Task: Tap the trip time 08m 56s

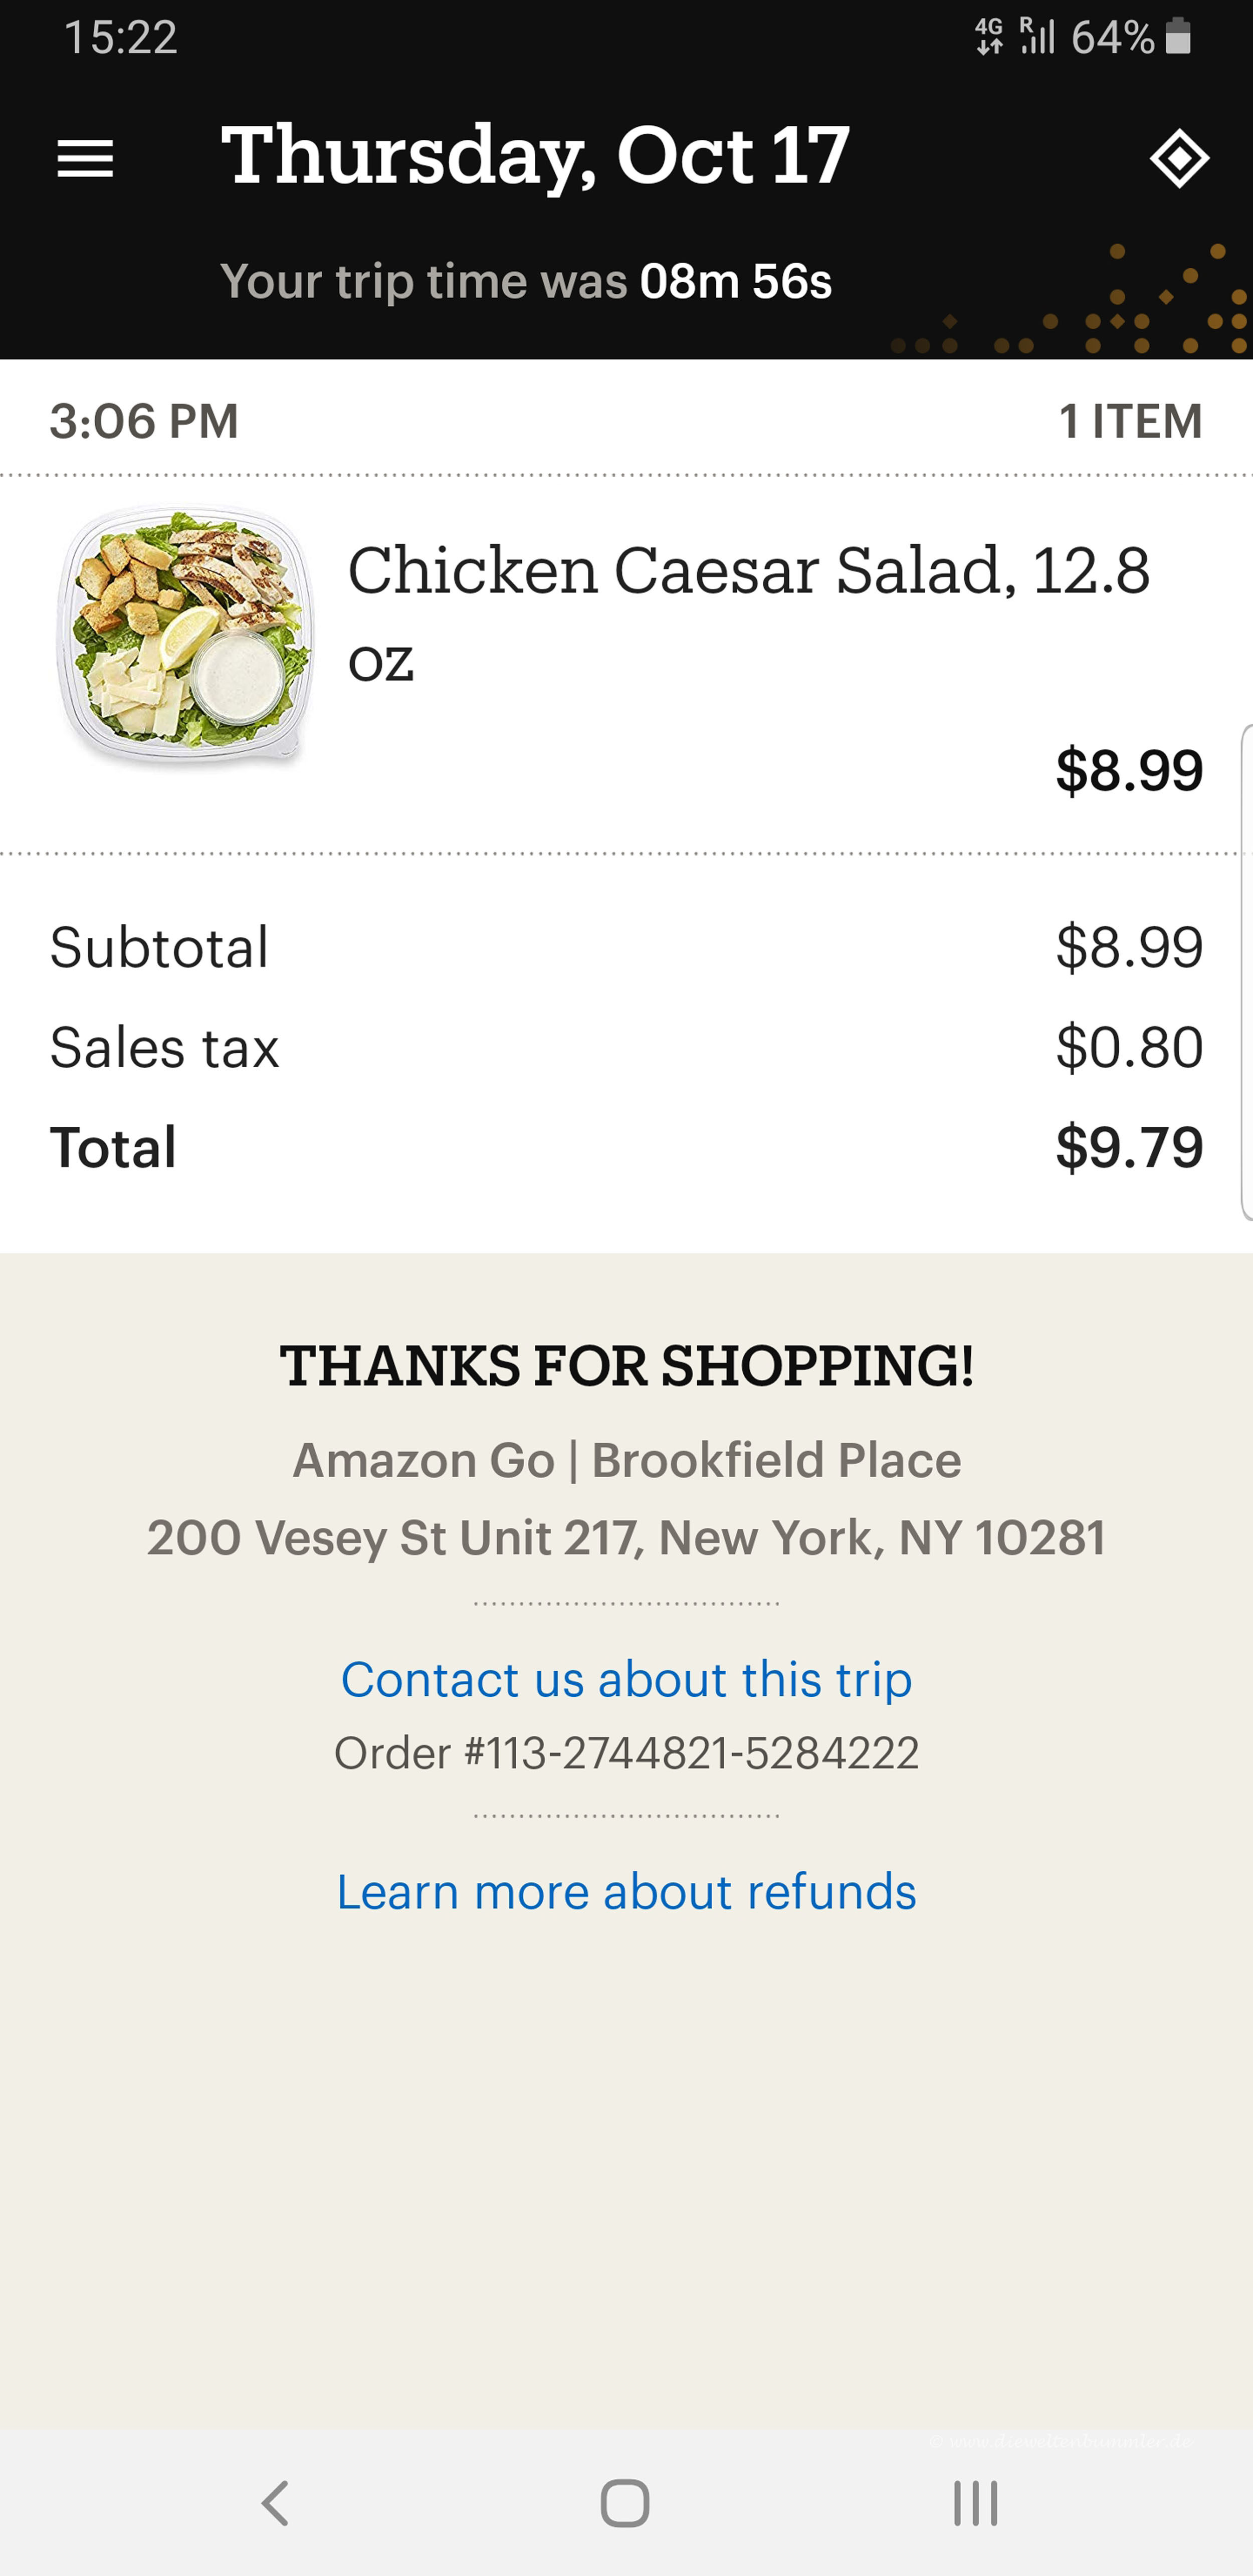Action: [x=736, y=282]
